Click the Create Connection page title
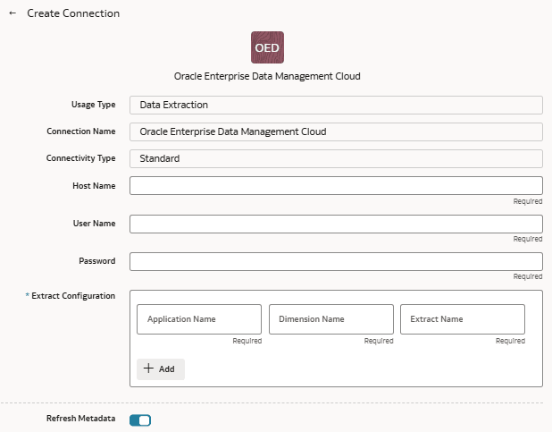The image size is (552, 432). pos(73,13)
